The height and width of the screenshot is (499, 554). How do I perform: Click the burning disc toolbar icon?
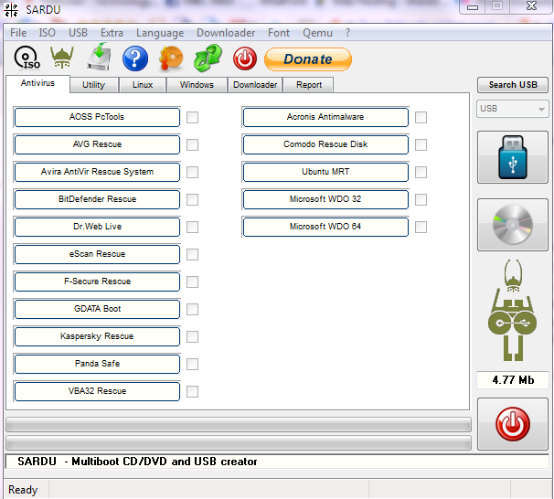tap(171, 58)
